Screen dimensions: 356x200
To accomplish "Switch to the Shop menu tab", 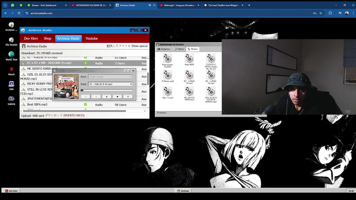I will (x=47, y=39).
